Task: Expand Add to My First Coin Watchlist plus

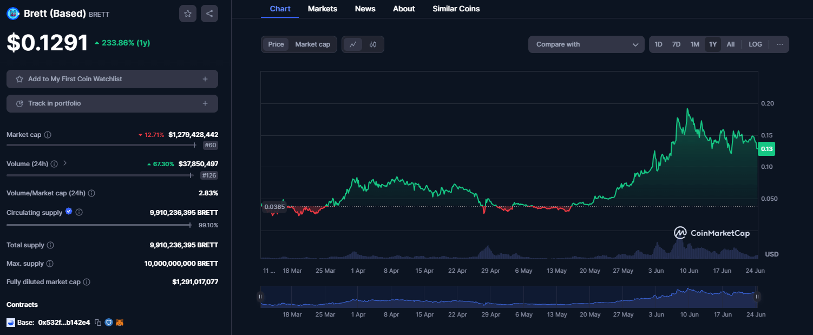Action: [x=205, y=79]
